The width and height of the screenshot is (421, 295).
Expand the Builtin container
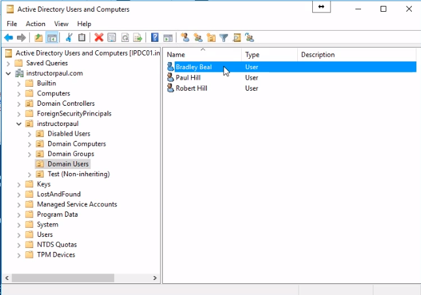19,84
